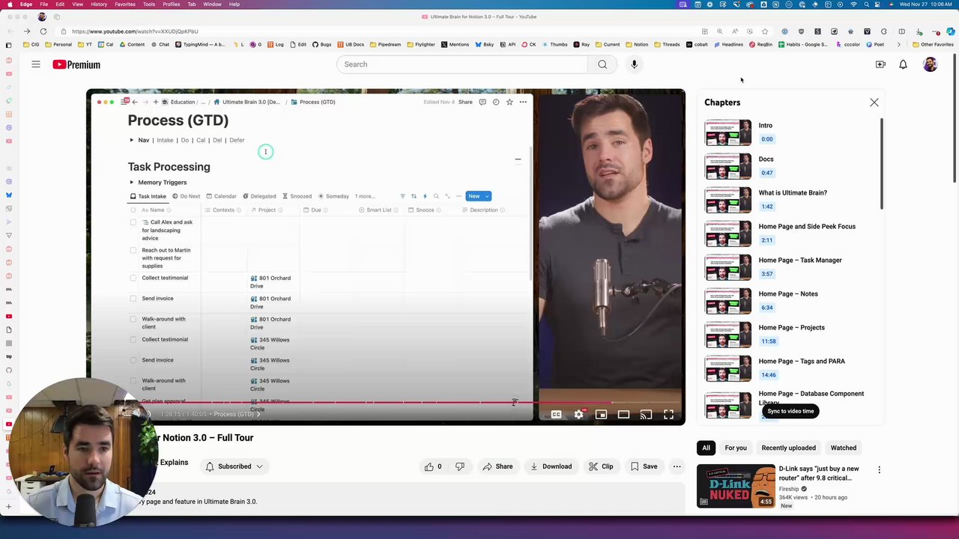
Task: Click the Subscribed notification dropdown
Action: click(x=235, y=466)
